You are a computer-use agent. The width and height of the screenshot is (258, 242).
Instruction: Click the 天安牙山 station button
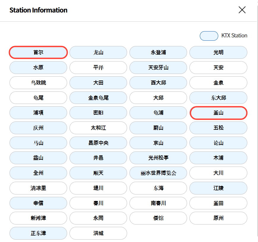[x=158, y=67]
